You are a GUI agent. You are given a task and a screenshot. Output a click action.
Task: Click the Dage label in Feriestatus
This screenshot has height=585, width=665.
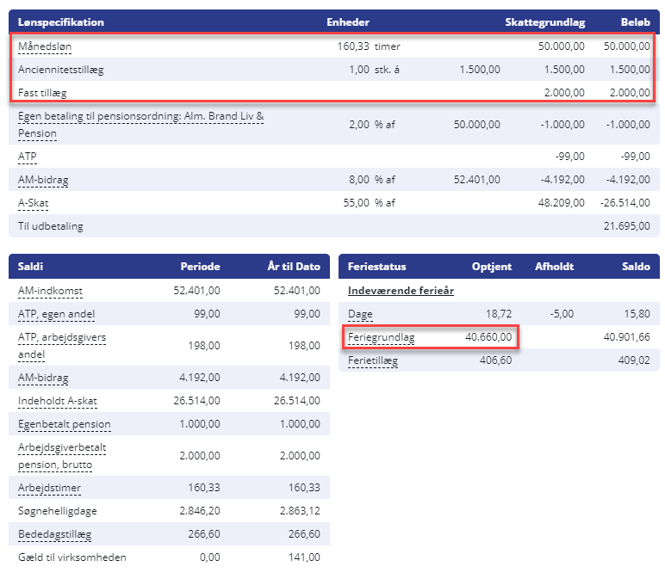point(360,314)
